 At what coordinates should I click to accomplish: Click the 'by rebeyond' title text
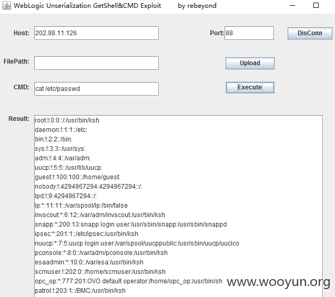(x=197, y=6)
